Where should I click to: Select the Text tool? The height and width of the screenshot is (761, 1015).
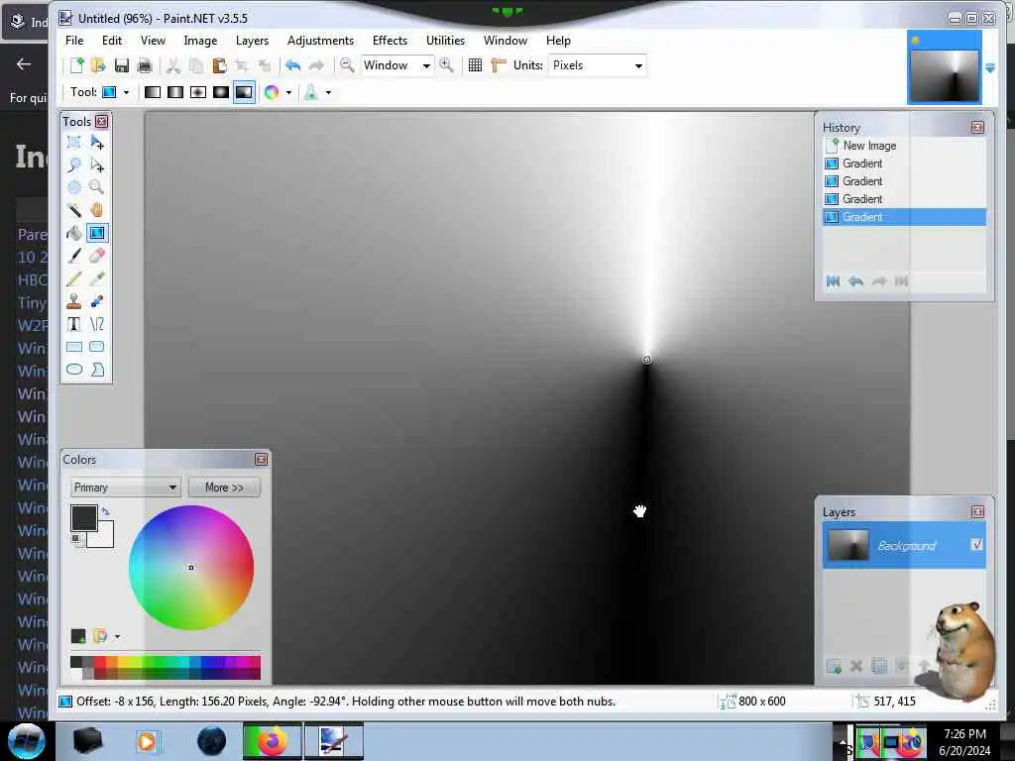[x=73, y=324]
